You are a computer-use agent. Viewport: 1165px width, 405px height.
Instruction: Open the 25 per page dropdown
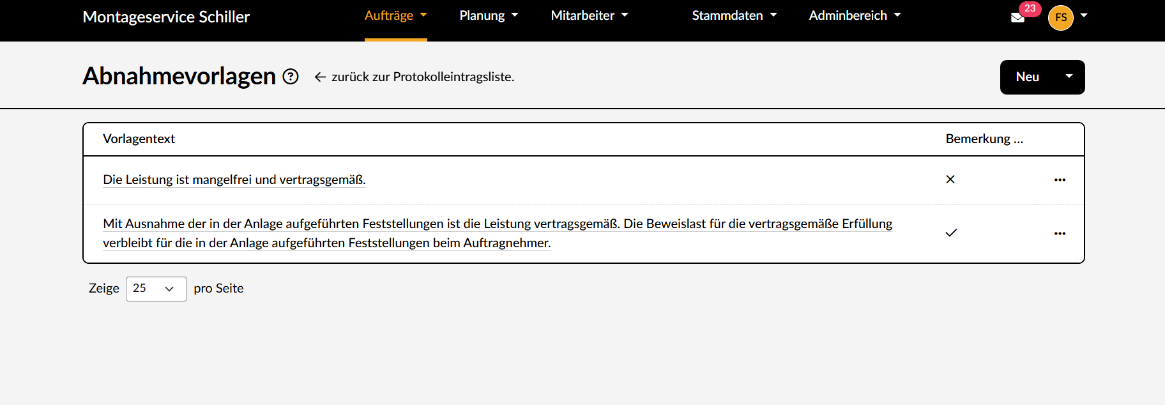[x=156, y=289]
